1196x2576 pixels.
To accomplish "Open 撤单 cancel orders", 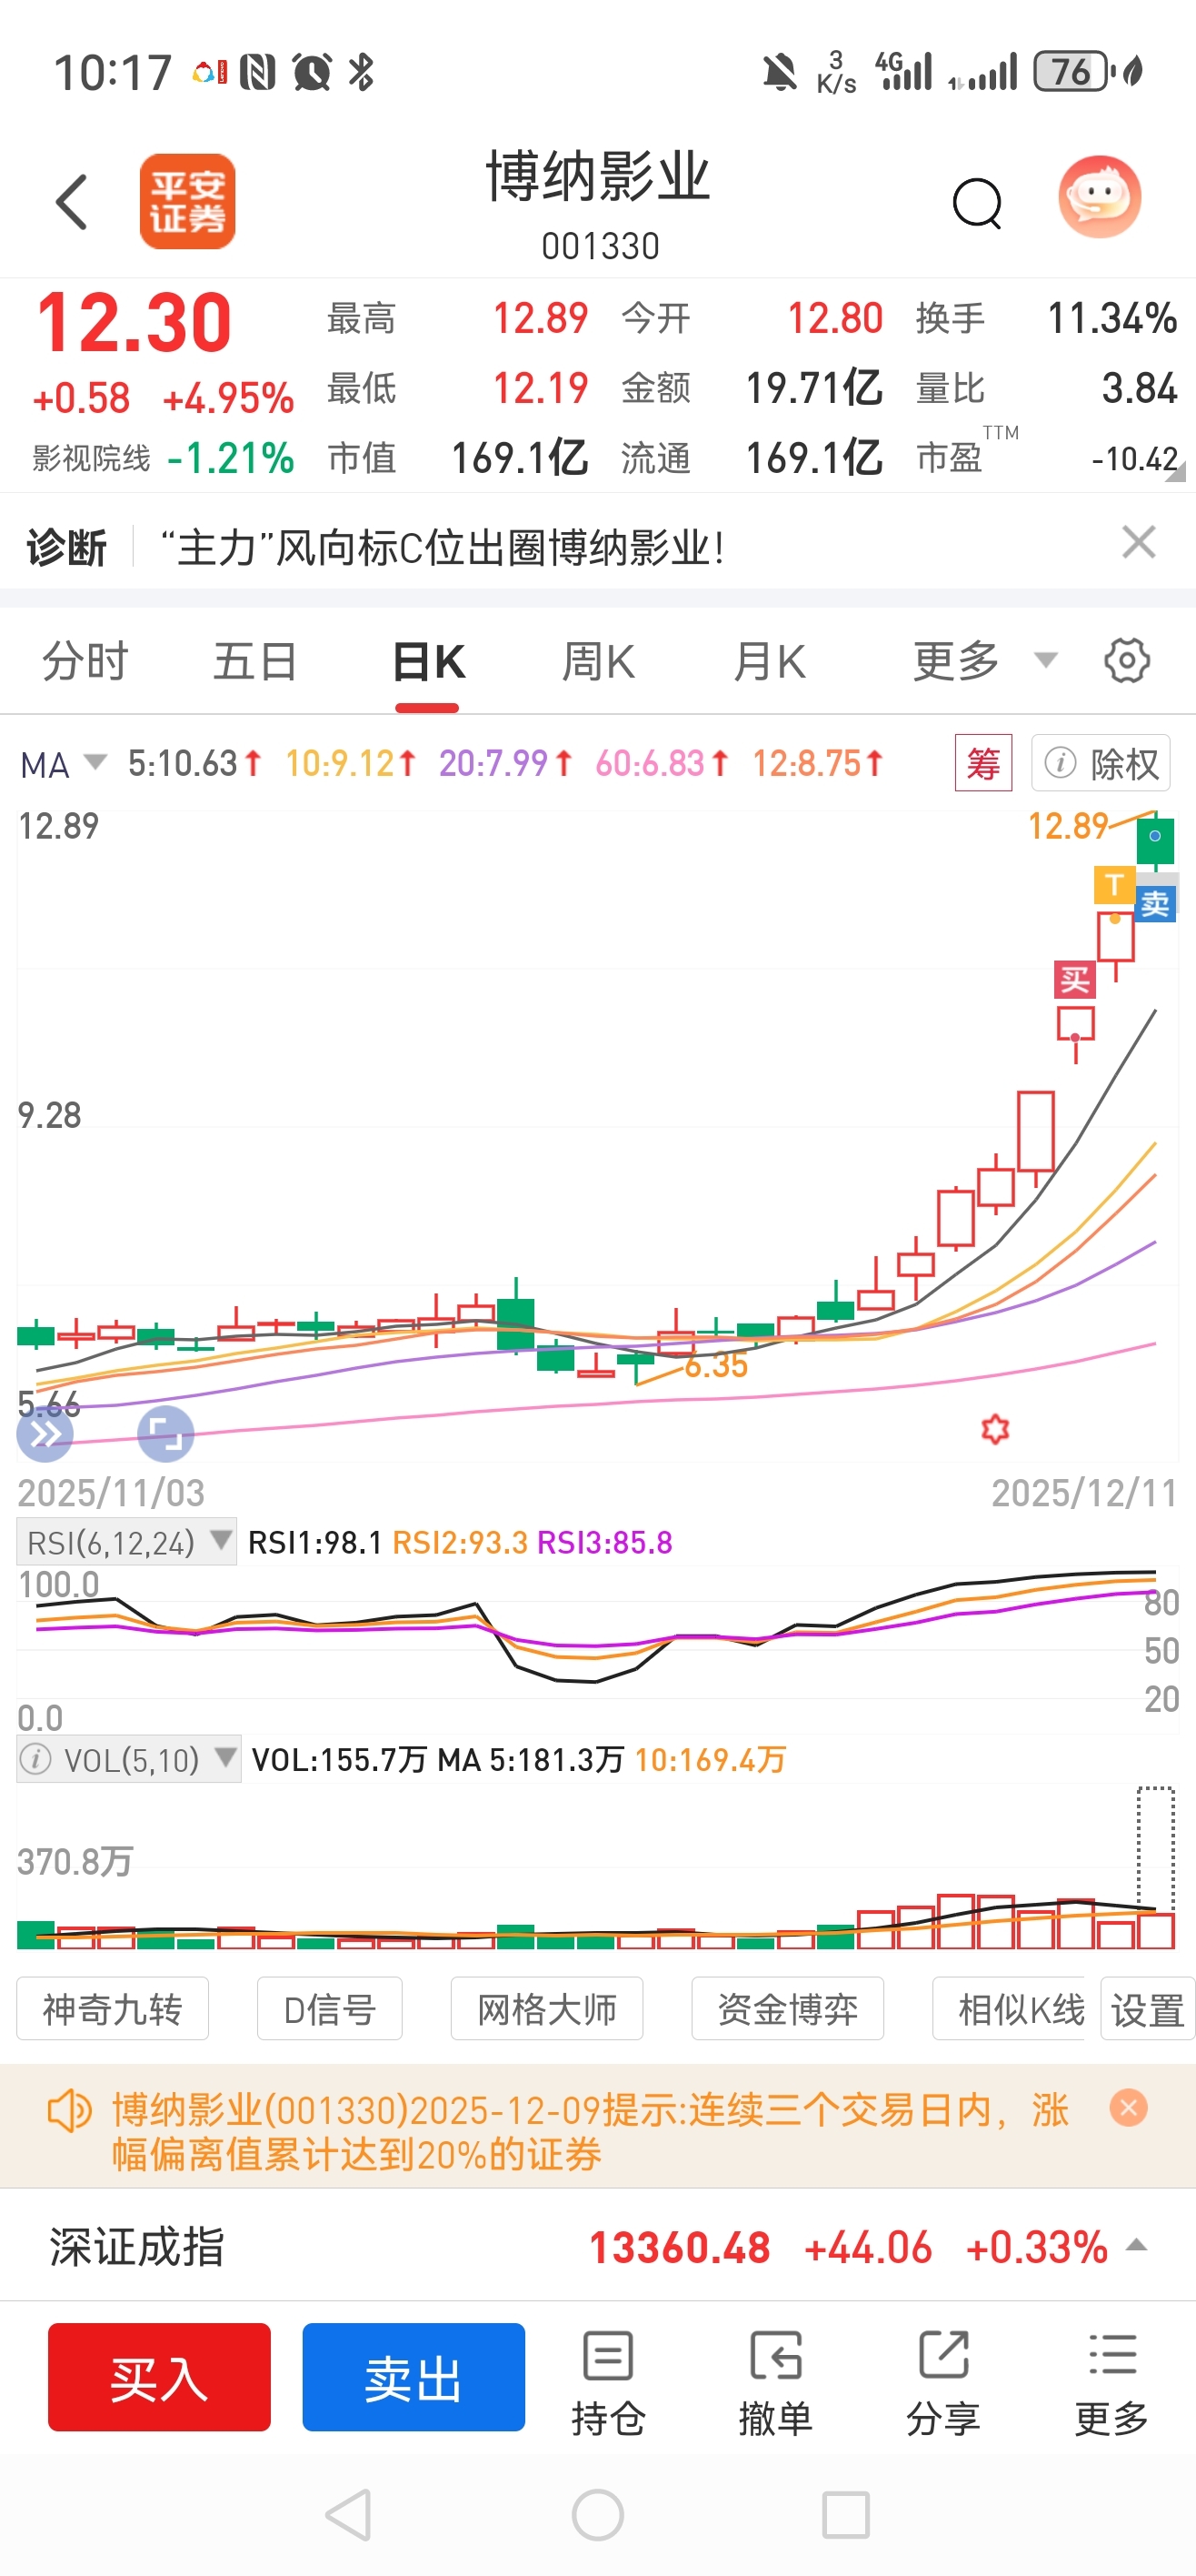I will [775, 2384].
